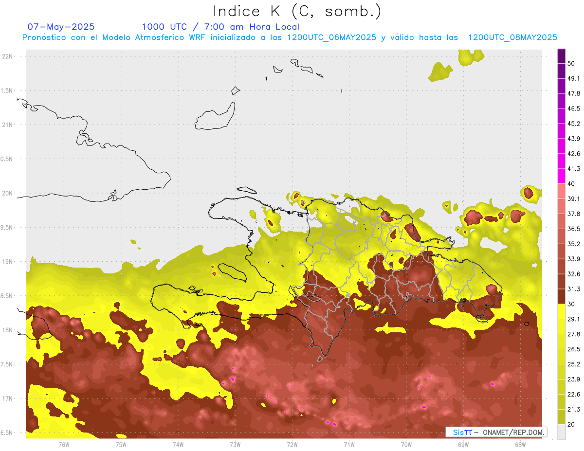The height and width of the screenshot is (451, 584).
Task: Click the '70W' longitude label
Action: 406,445
